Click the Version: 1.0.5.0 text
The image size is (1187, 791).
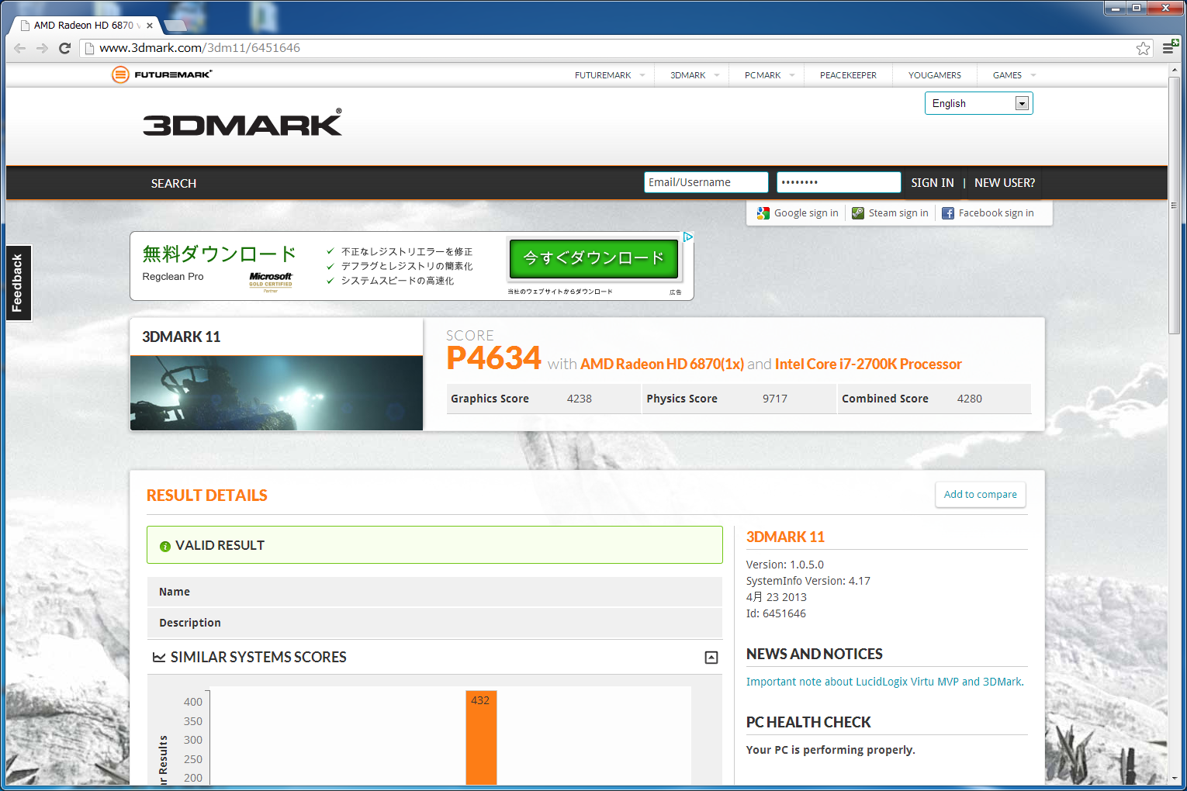coord(785,565)
